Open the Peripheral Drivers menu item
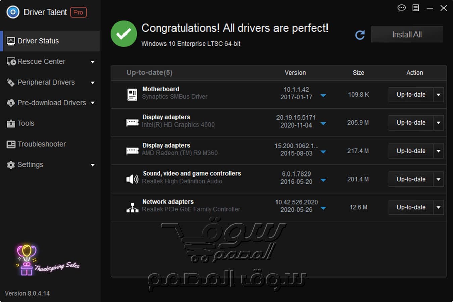 pyautogui.click(x=50, y=82)
